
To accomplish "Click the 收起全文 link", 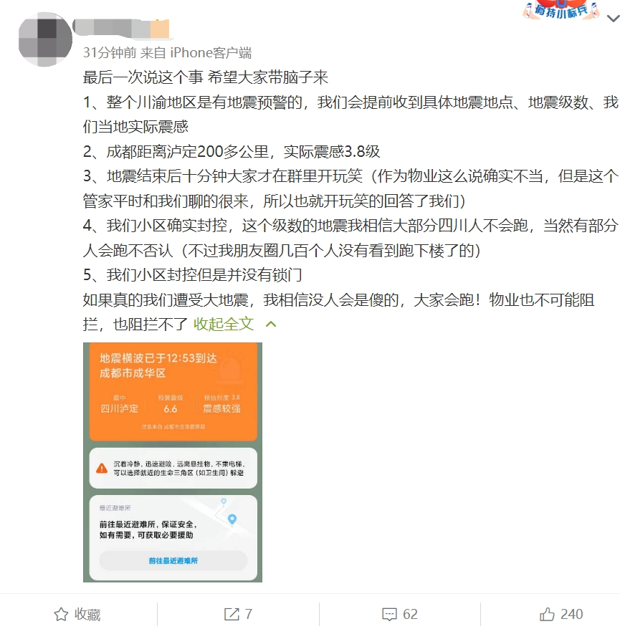I will click(224, 324).
